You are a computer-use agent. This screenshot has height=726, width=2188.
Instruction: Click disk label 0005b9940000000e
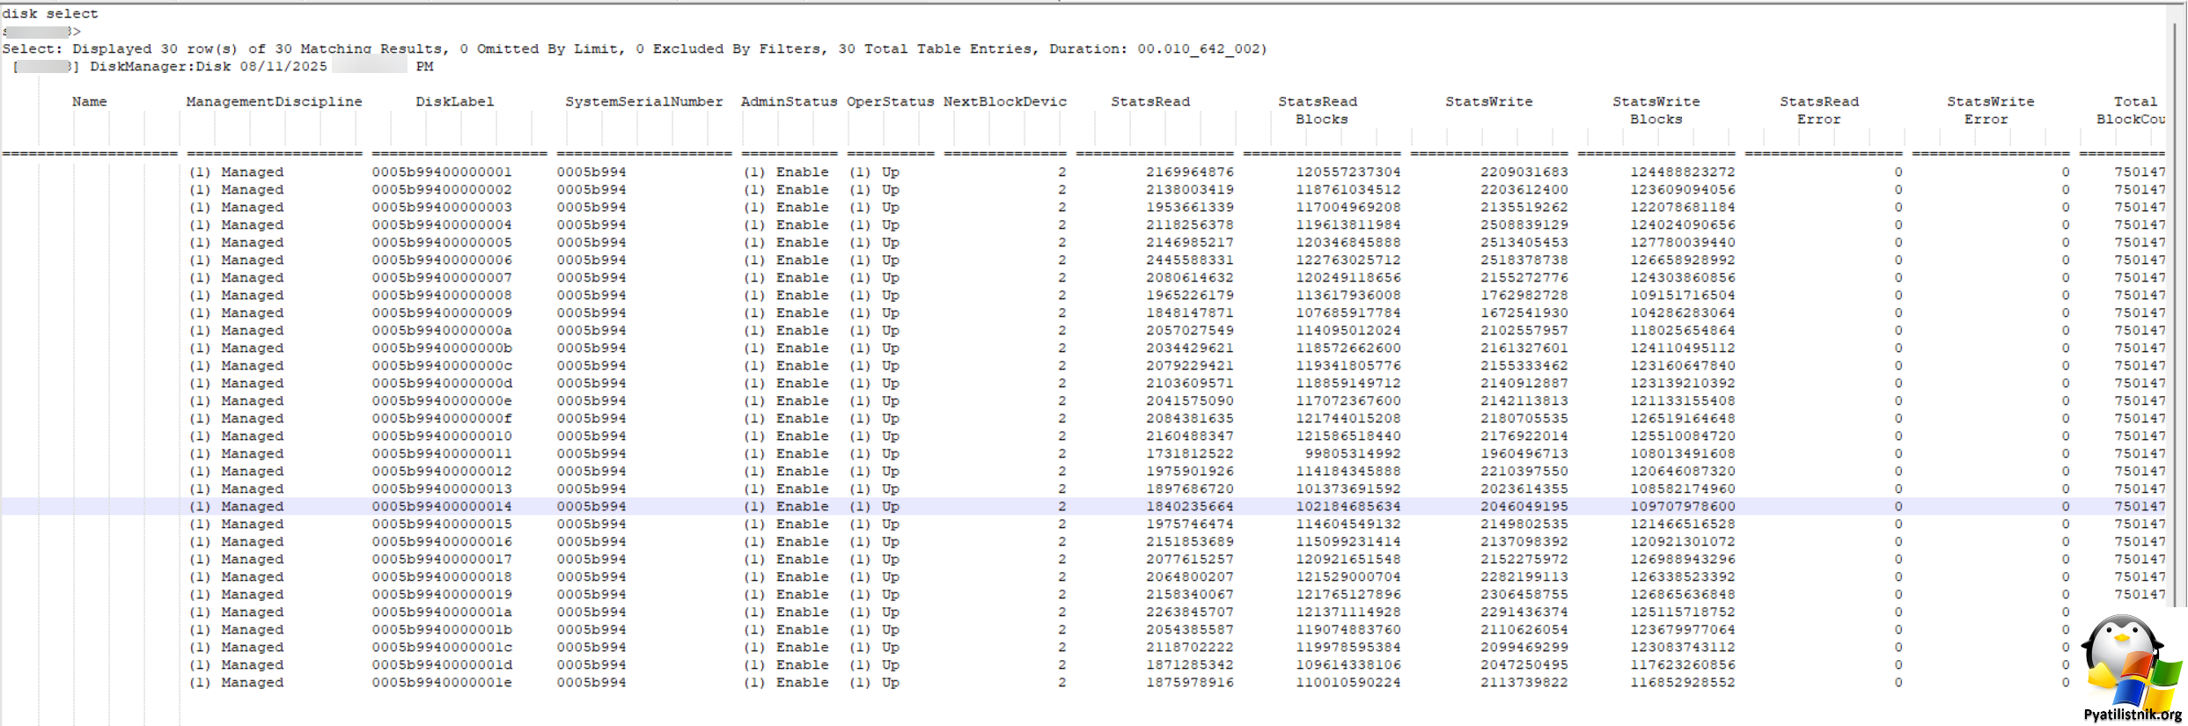[x=442, y=401]
